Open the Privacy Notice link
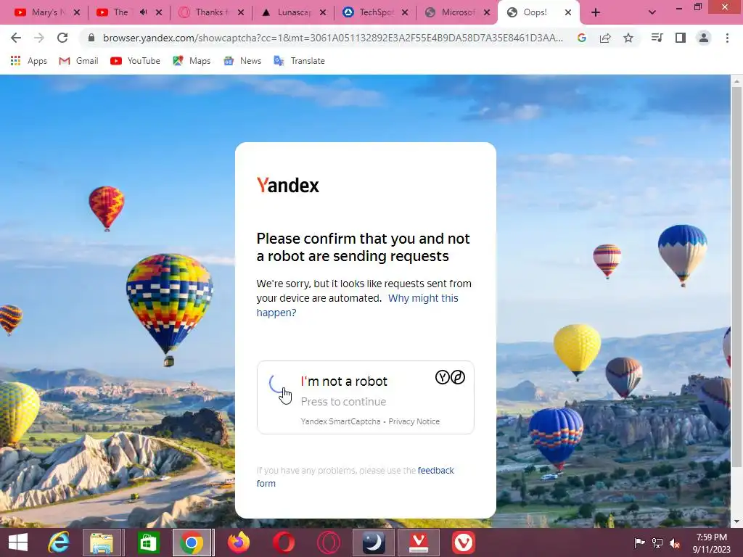Image resolution: width=743 pixels, height=557 pixels. [414, 421]
